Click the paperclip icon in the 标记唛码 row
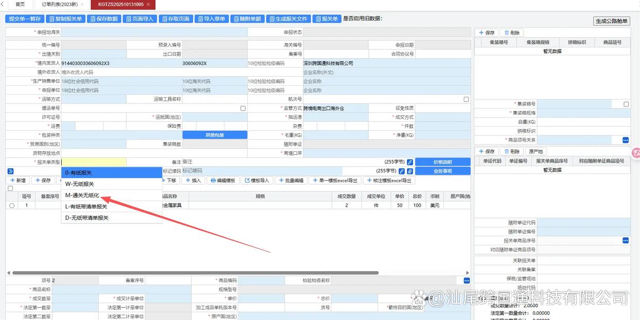This screenshot has height=320, width=640. coord(410,171)
